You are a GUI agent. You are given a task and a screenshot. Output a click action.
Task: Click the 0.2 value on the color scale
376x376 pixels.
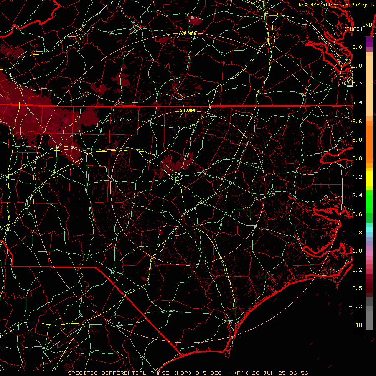(357, 270)
